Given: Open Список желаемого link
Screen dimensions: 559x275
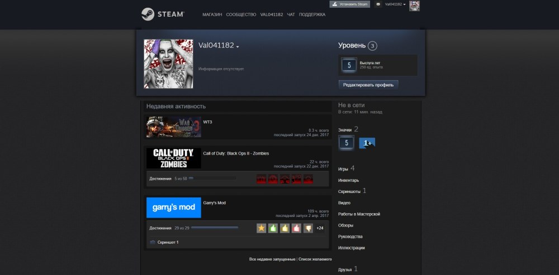Looking at the screenshot, I should click(315, 259).
